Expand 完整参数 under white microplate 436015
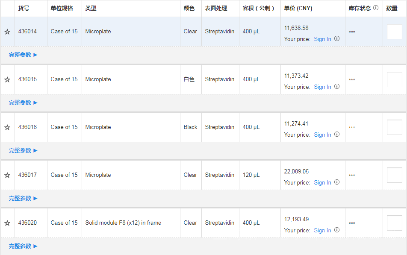The height and width of the screenshot is (255, 407). [x=23, y=103]
